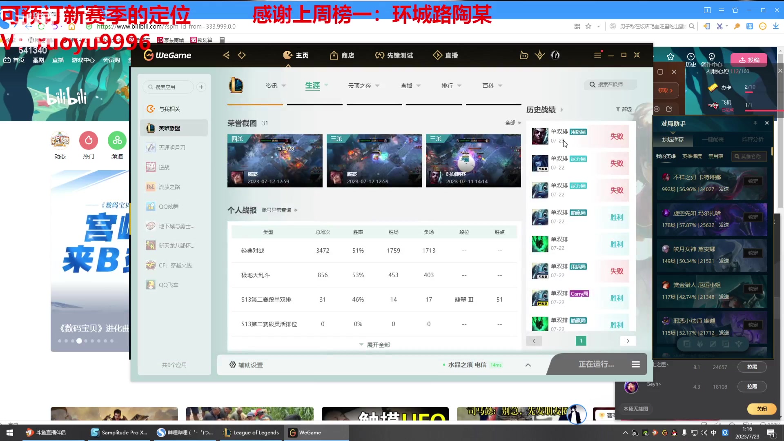Sort by 英雄梯度 in 对局助手

(x=692, y=156)
